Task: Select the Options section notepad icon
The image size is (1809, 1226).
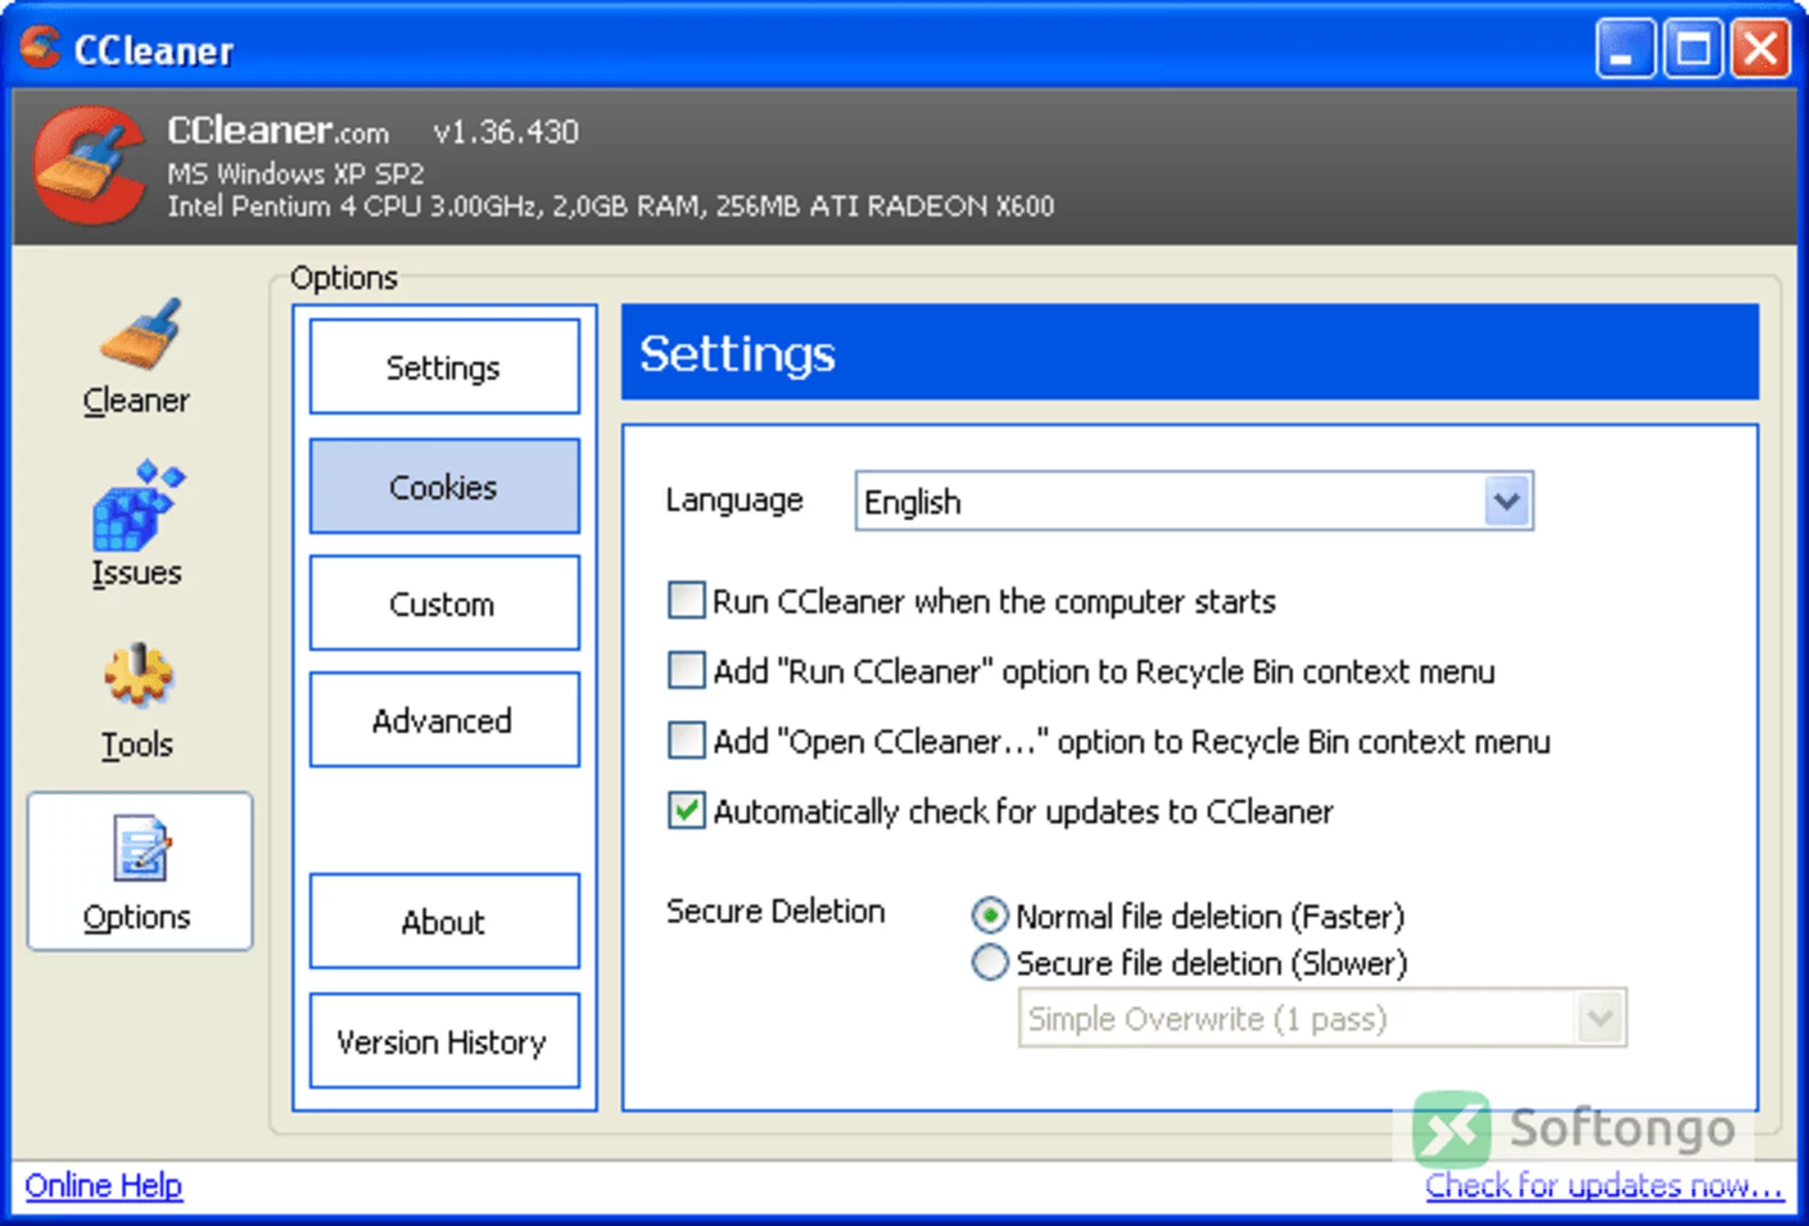Action: 140,848
